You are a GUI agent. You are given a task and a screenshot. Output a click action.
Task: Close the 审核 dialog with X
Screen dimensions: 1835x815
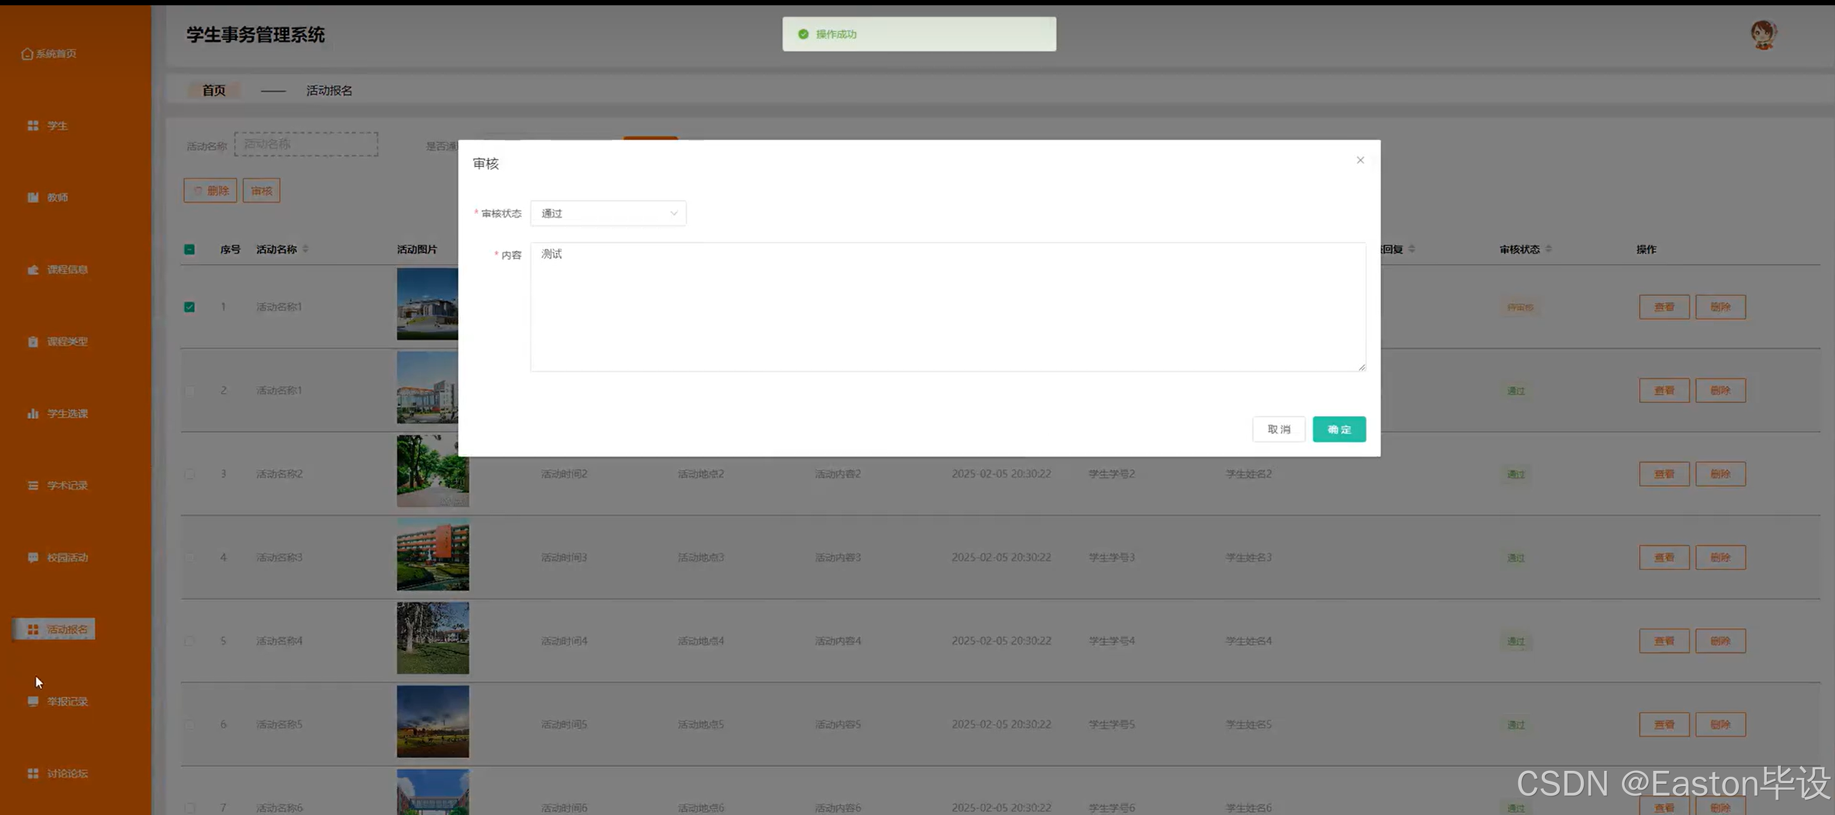click(x=1360, y=160)
